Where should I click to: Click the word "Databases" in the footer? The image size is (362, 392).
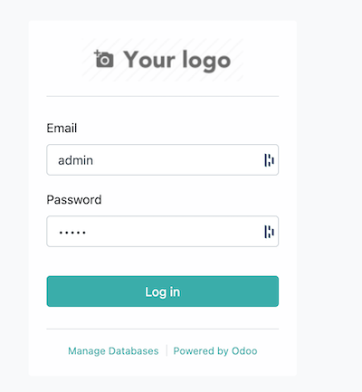tap(133, 350)
